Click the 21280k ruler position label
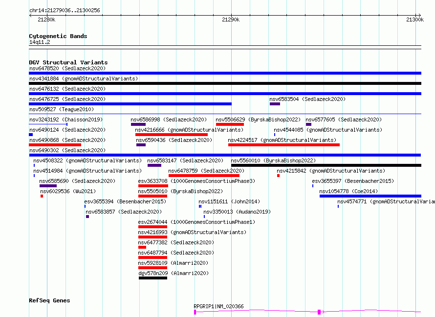Viewport: 435px width, 317px height. click(46, 20)
